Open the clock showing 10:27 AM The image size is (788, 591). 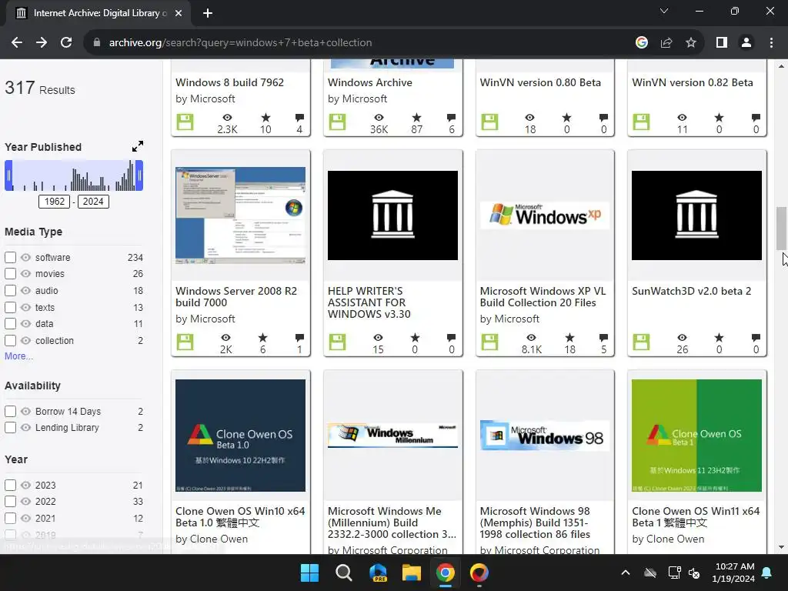pos(733,573)
